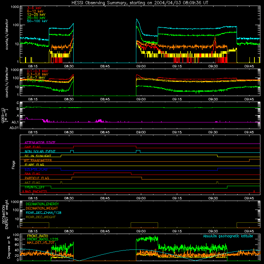Click the HESSI Observing Summary title
Viewport: 264px width, 264px height.
click(x=140, y=3)
